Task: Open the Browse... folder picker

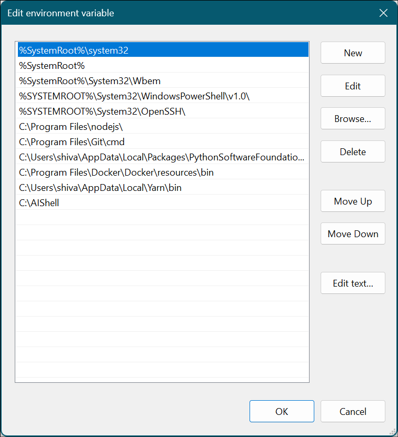Action: [353, 119]
